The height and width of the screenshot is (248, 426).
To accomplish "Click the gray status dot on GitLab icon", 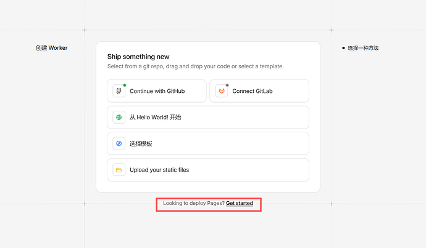I will click(227, 86).
